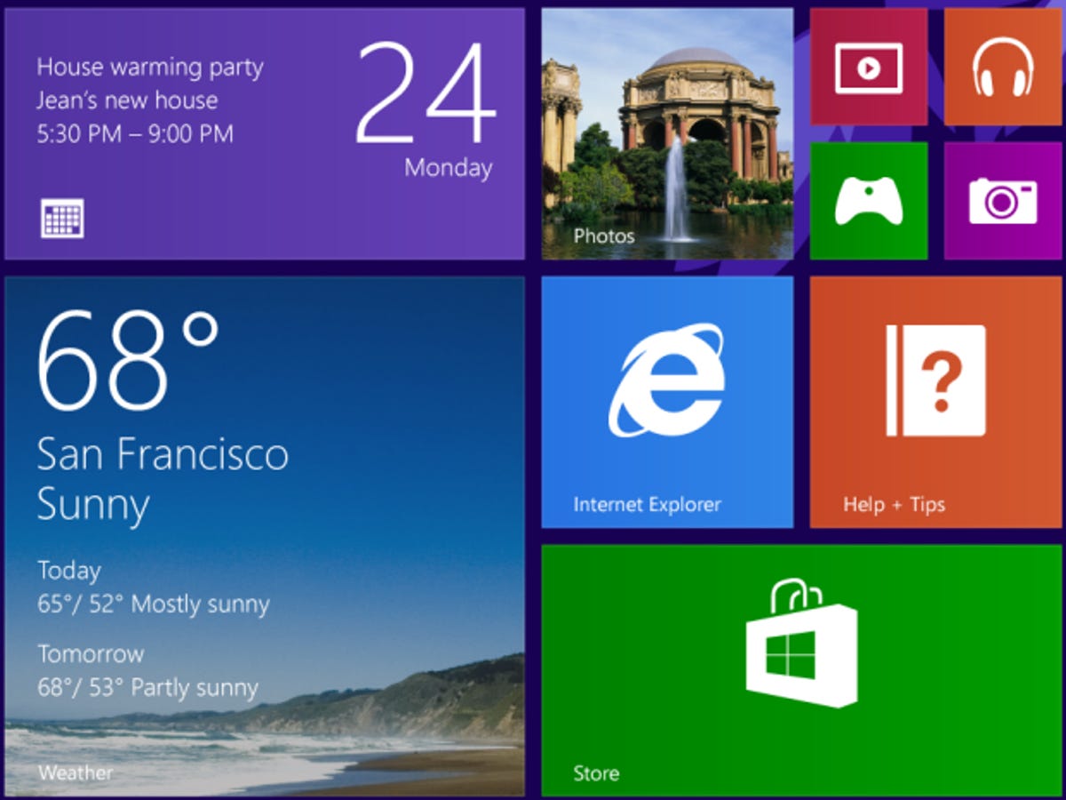Click the "Weather" label
This screenshot has height=800, width=1066.
click(75, 772)
